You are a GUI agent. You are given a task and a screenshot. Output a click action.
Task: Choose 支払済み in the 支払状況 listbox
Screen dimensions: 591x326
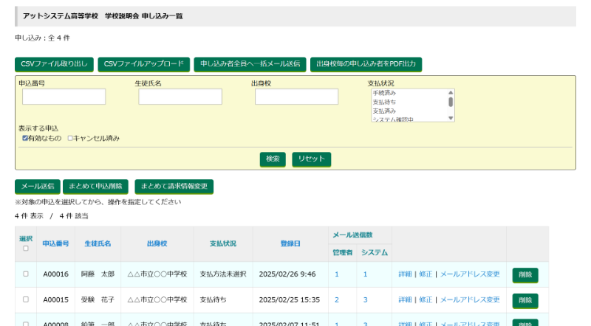(384, 111)
